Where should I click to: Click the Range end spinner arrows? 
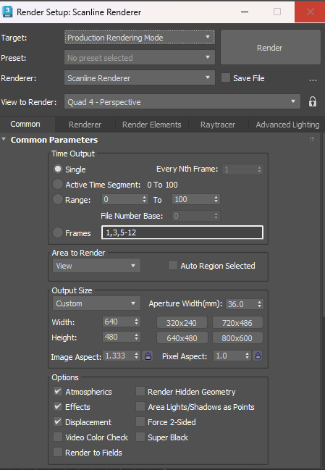tap(216, 199)
